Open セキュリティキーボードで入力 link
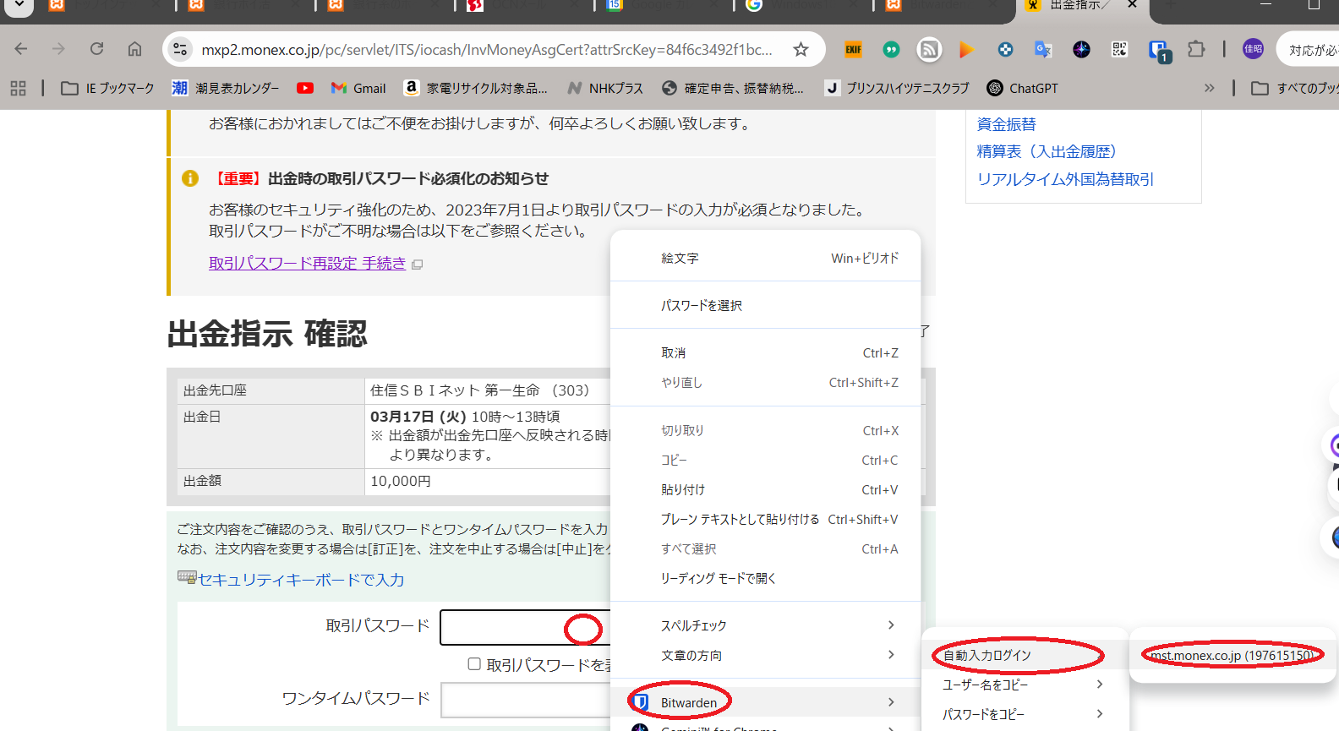Image resolution: width=1339 pixels, height=731 pixels. point(301,580)
